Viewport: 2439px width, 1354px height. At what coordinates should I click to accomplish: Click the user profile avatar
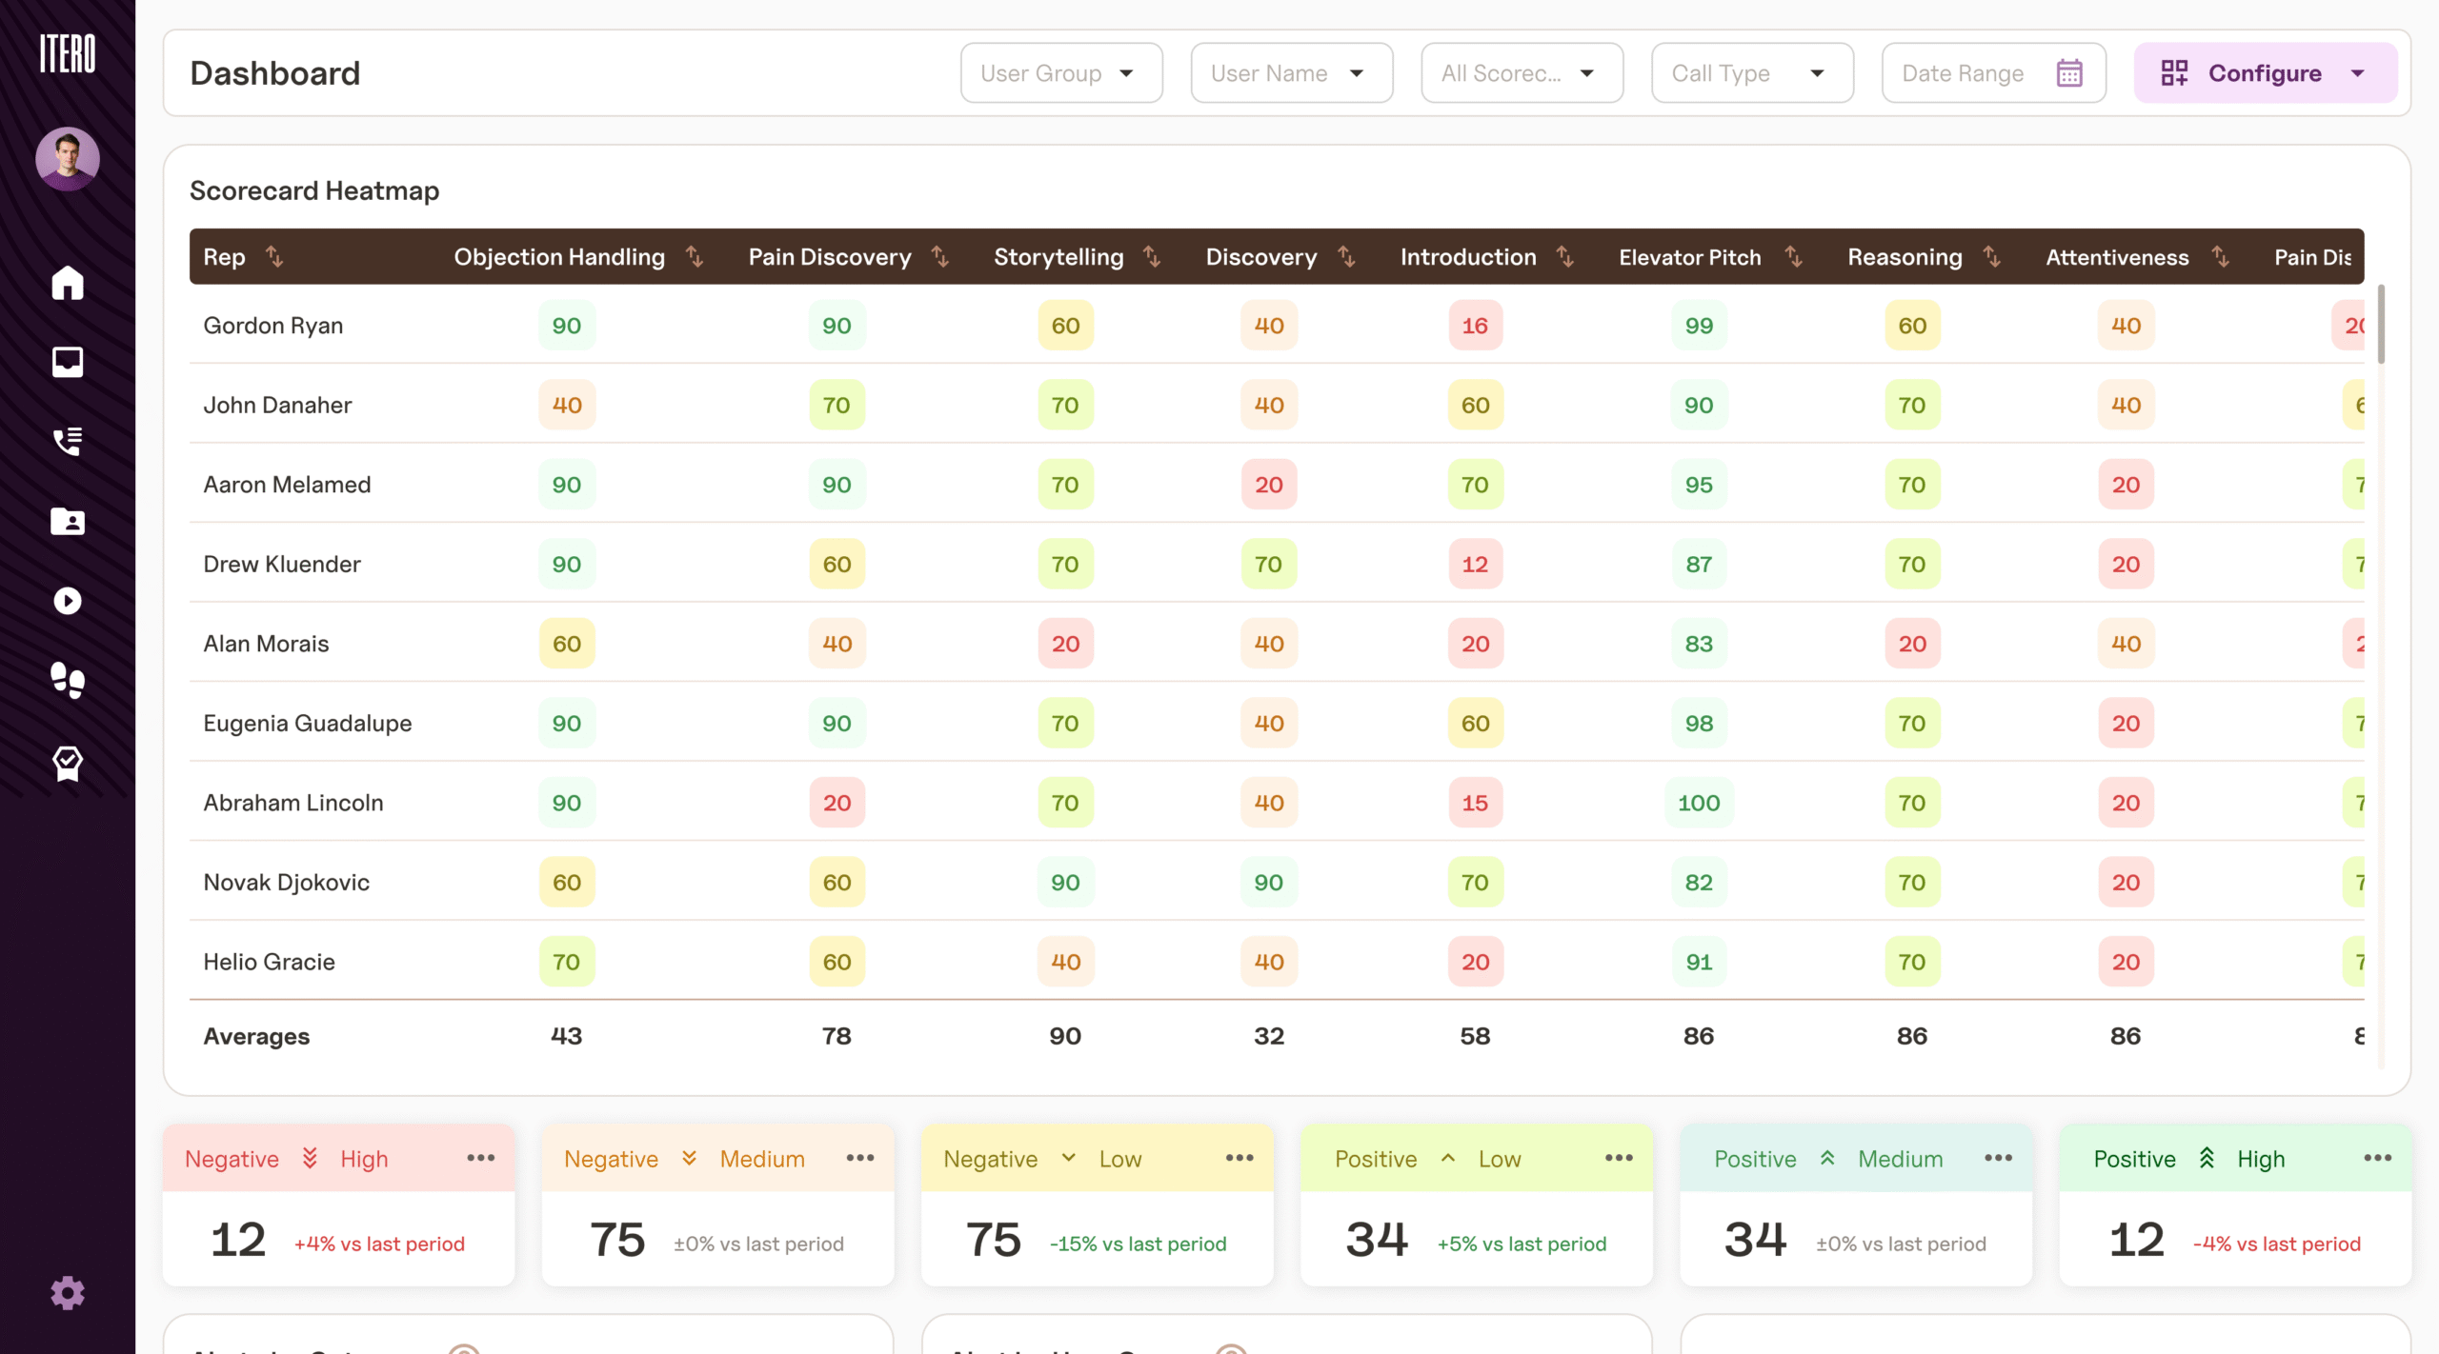[68, 159]
